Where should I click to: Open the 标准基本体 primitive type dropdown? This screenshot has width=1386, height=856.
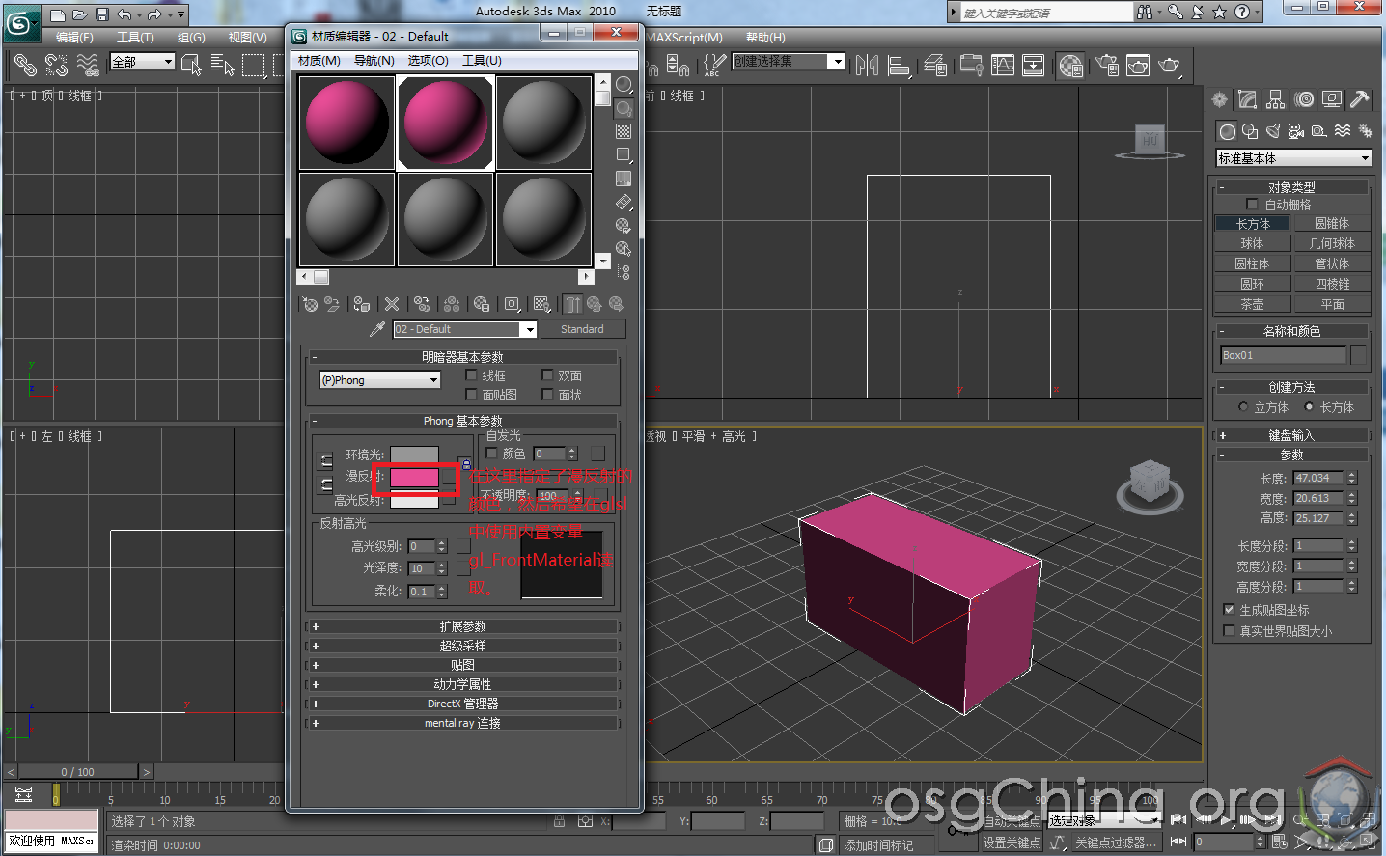pyautogui.click(x=1294, y=158)
